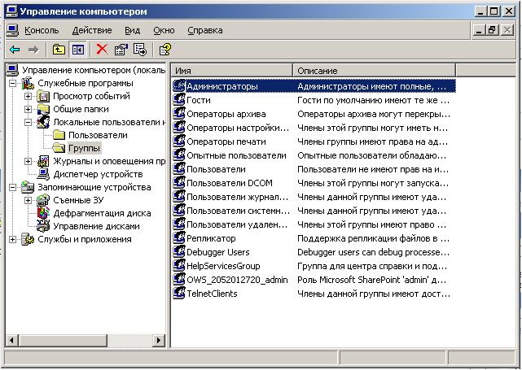The height and width of the screenshot is (370, 522).
Task: Click the Гости group icon
Action: click(x=179, y=100)
